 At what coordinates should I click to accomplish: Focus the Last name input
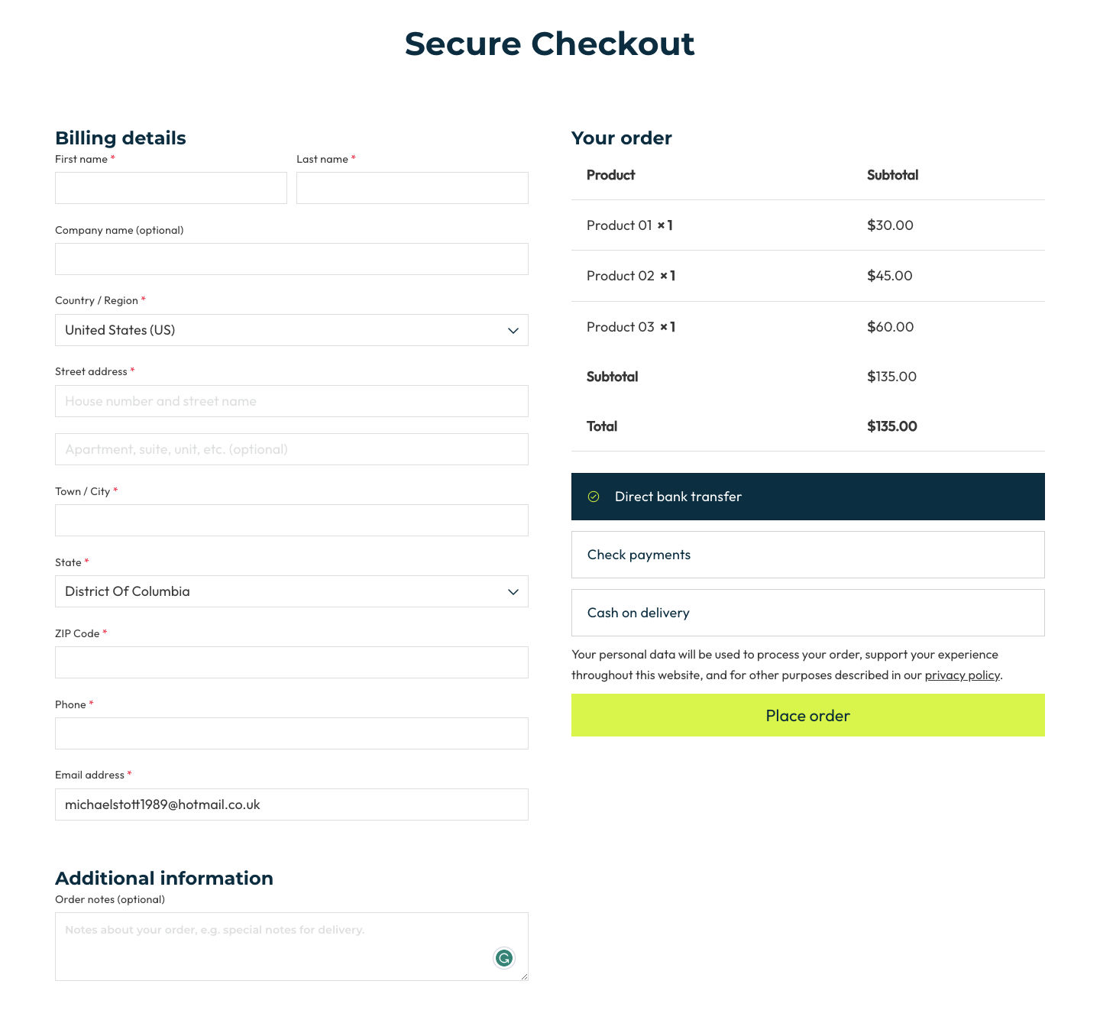click(x=412, y=188)
